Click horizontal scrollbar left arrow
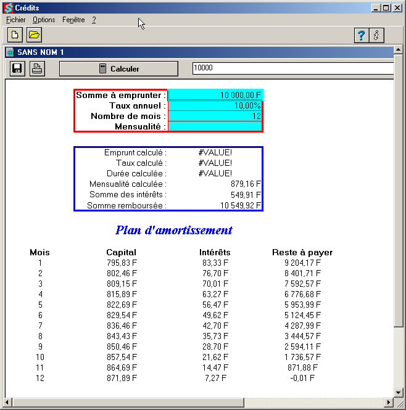The image size is (406, 410). point(7,402)
